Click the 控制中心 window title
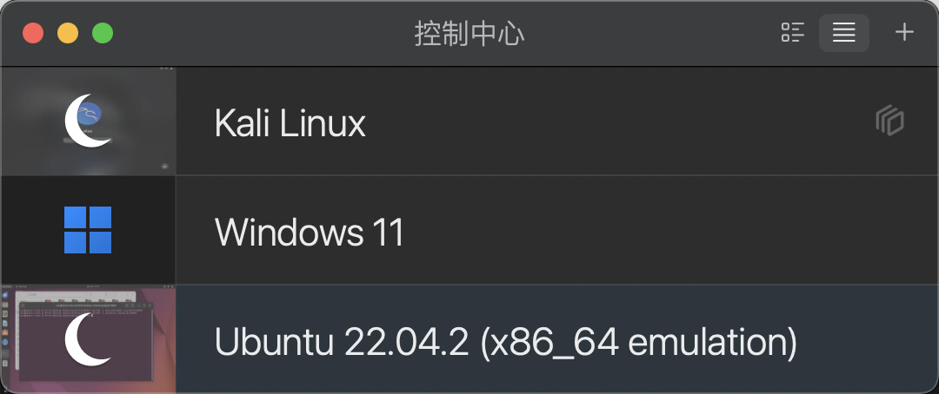 click(469, 34)
